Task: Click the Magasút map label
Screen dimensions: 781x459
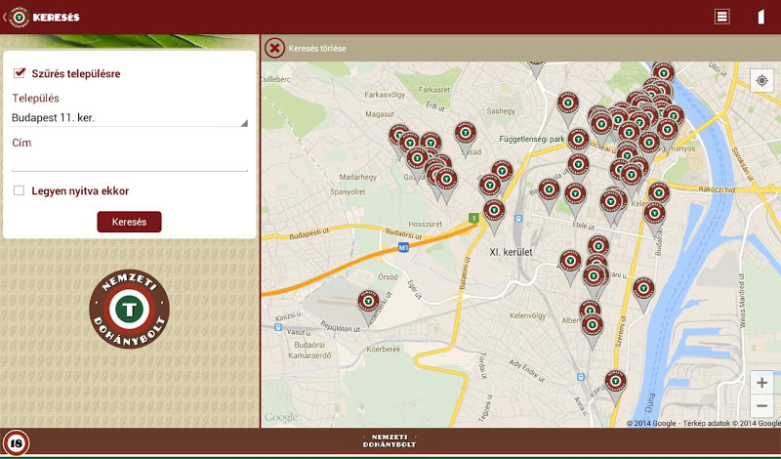Action: (x=380, y=114)
